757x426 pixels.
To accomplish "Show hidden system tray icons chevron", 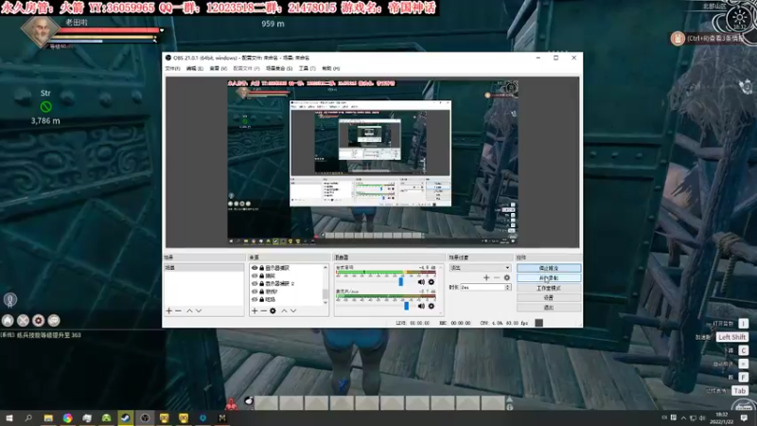I will pos(683,418).
